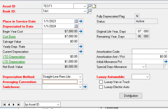The width and height of the screenshot is (168, 109).
Task: Expand the Amortization Code dropdown
Action: pyautogui.click(x=166, y=51)
